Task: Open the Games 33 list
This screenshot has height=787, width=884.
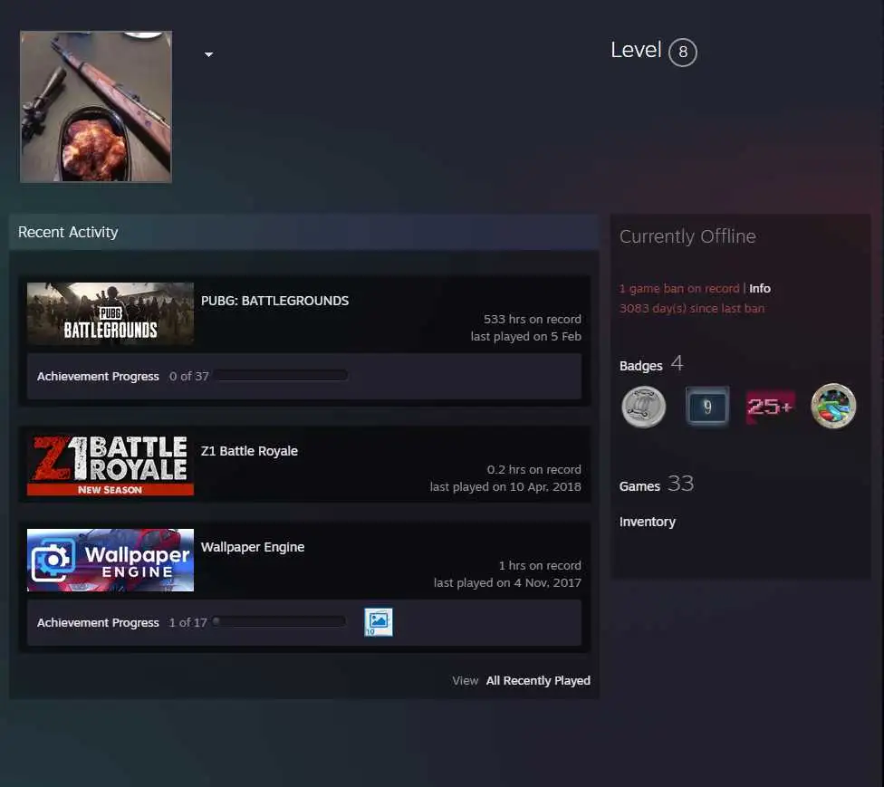Action: pos(657,485)
